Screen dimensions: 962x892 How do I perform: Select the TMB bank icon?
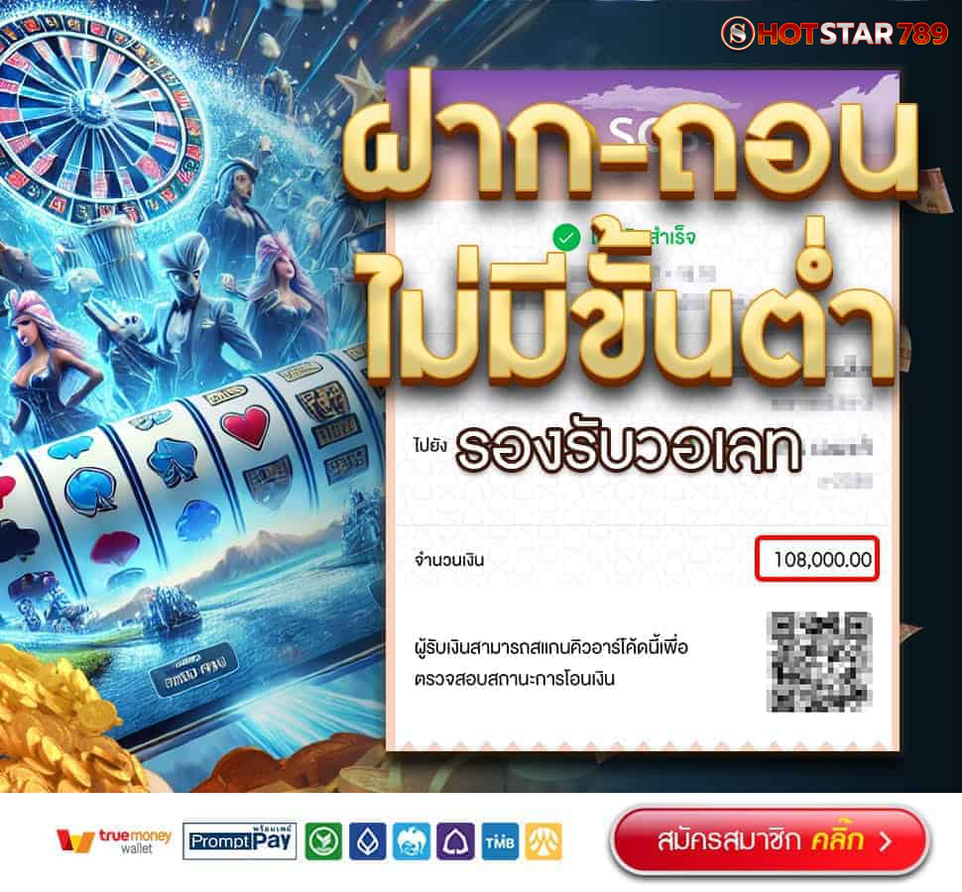(500, 841)
